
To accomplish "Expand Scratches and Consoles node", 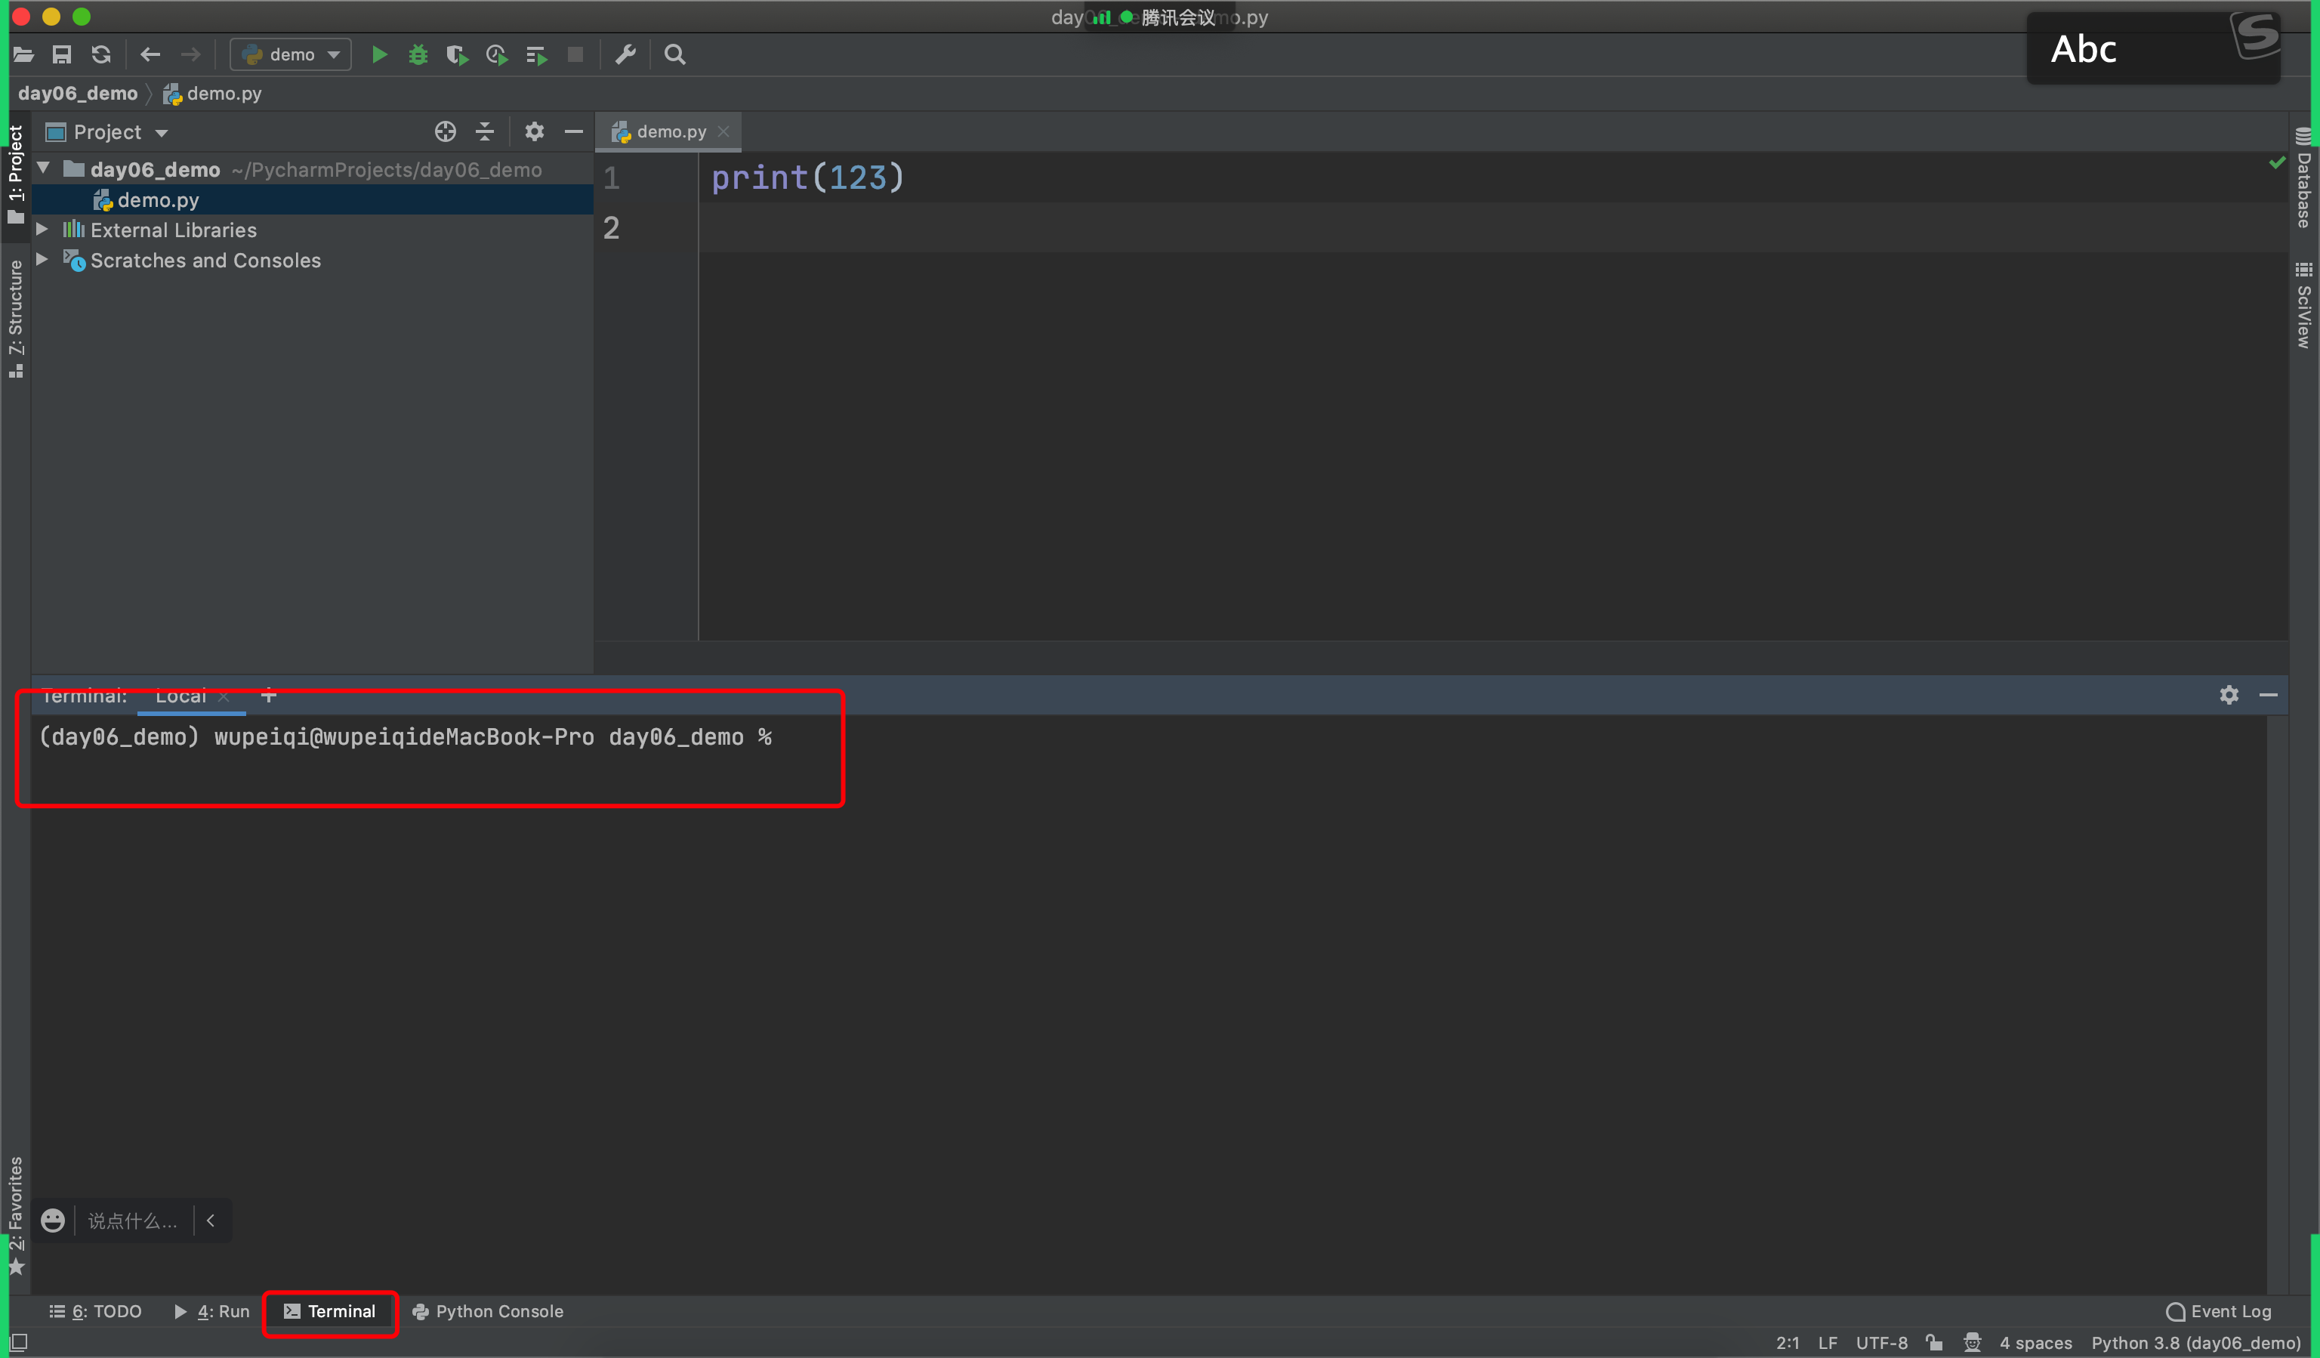I will coord(42,260).
